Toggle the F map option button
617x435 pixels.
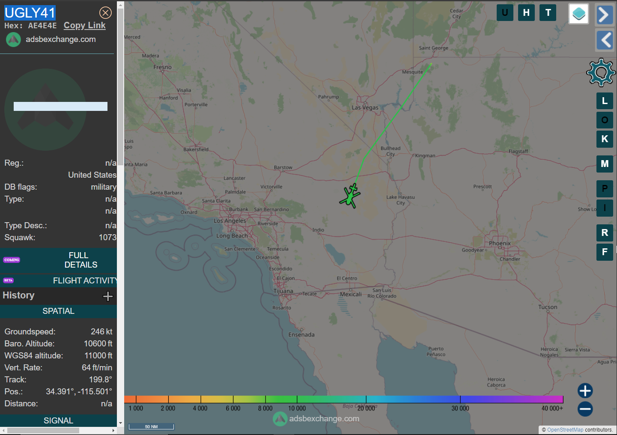tap(605, 252)
